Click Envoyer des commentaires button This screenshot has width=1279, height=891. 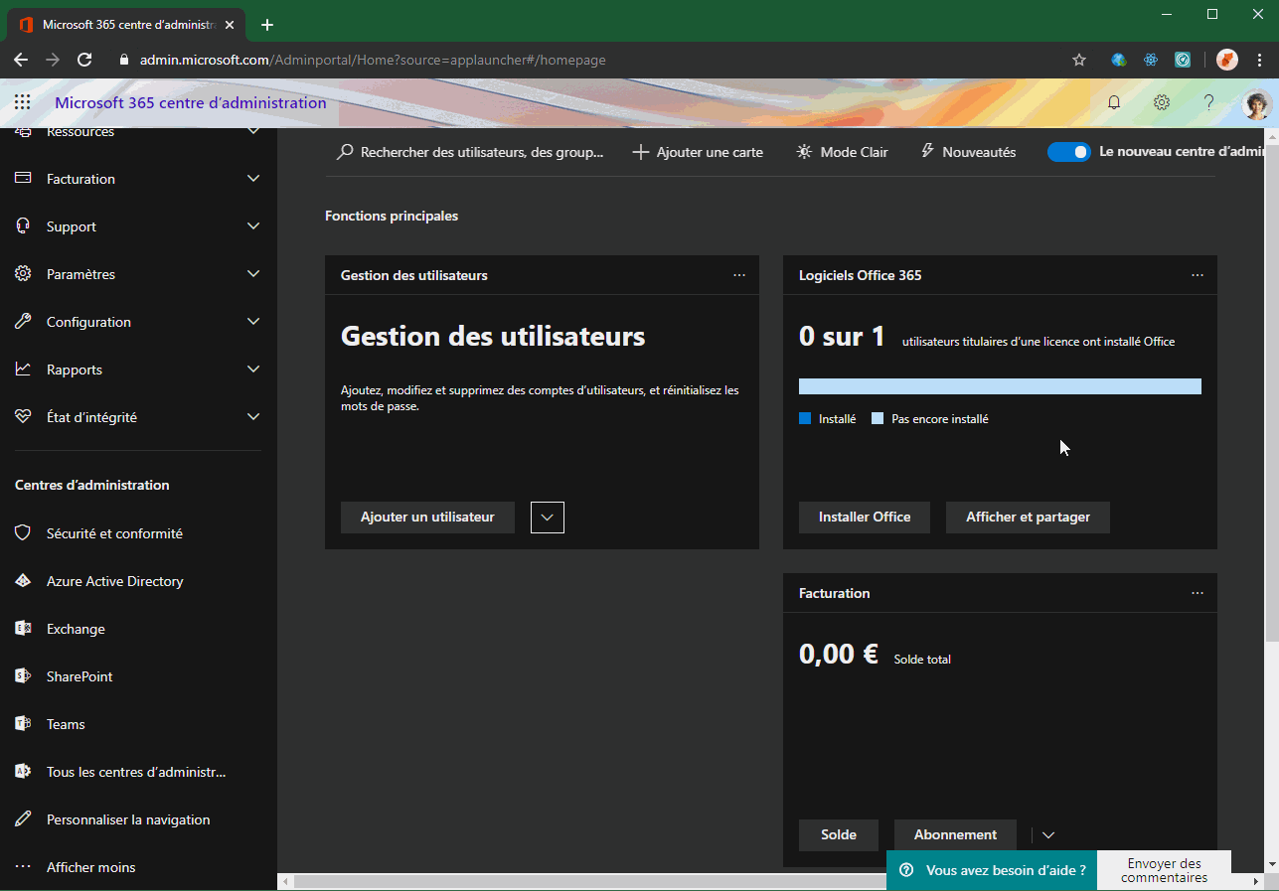click(1164, 870)
